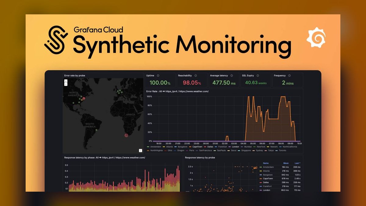Toggle the CapeTown series in Error Rate legend

[x=196, y=147]
